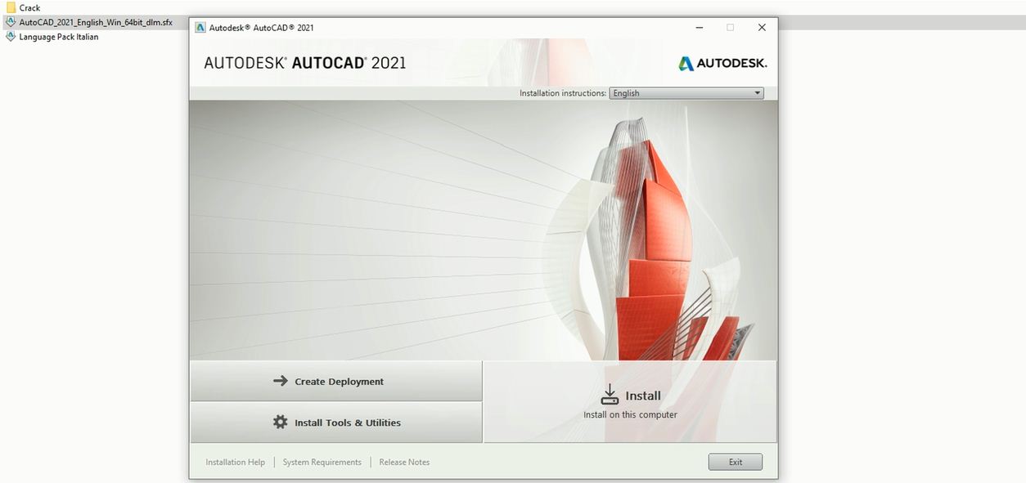Click the "Install on this computer" subtitle

pyautogui.click(x=630, y=414)
